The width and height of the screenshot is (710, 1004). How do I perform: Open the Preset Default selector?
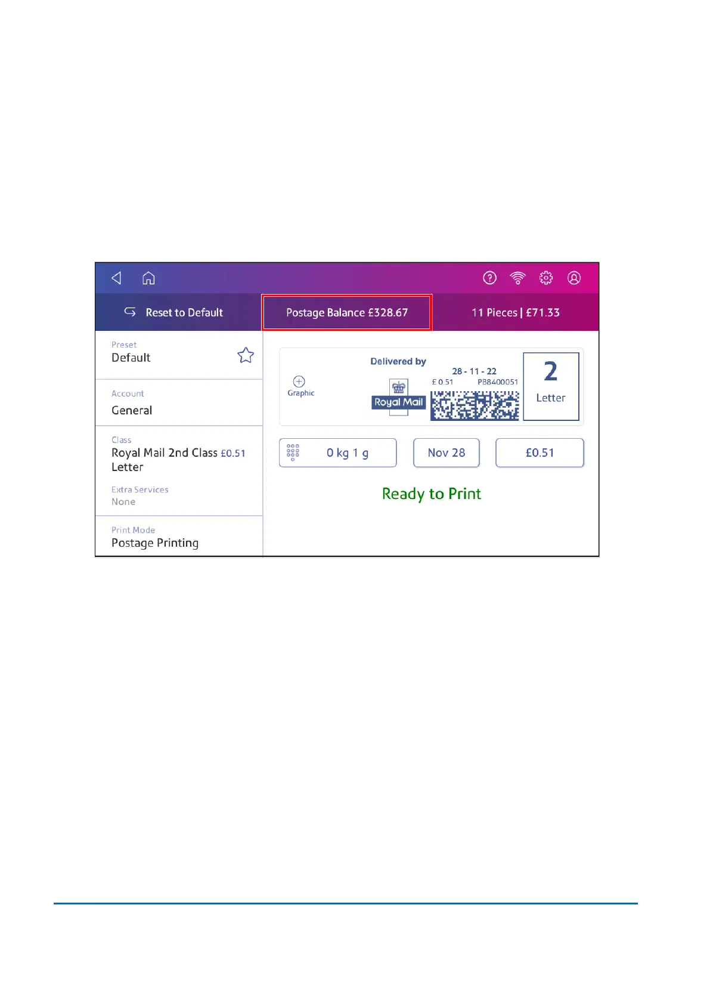[x=179, y=355]
